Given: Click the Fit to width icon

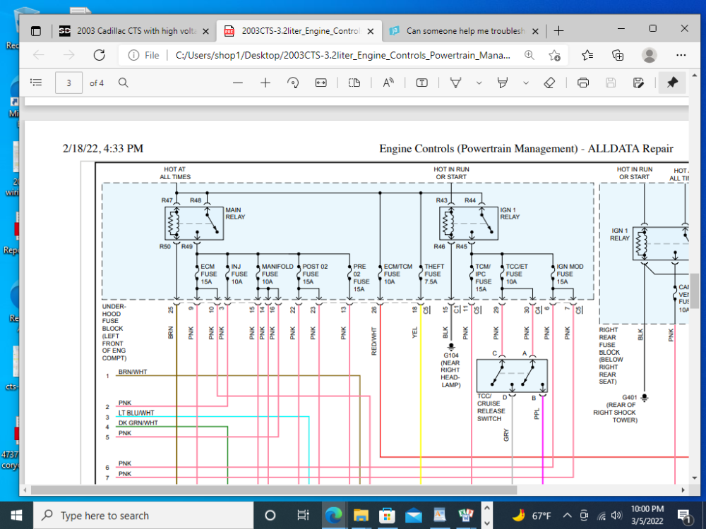Looking at the screenshot, I should click(321, 83).
